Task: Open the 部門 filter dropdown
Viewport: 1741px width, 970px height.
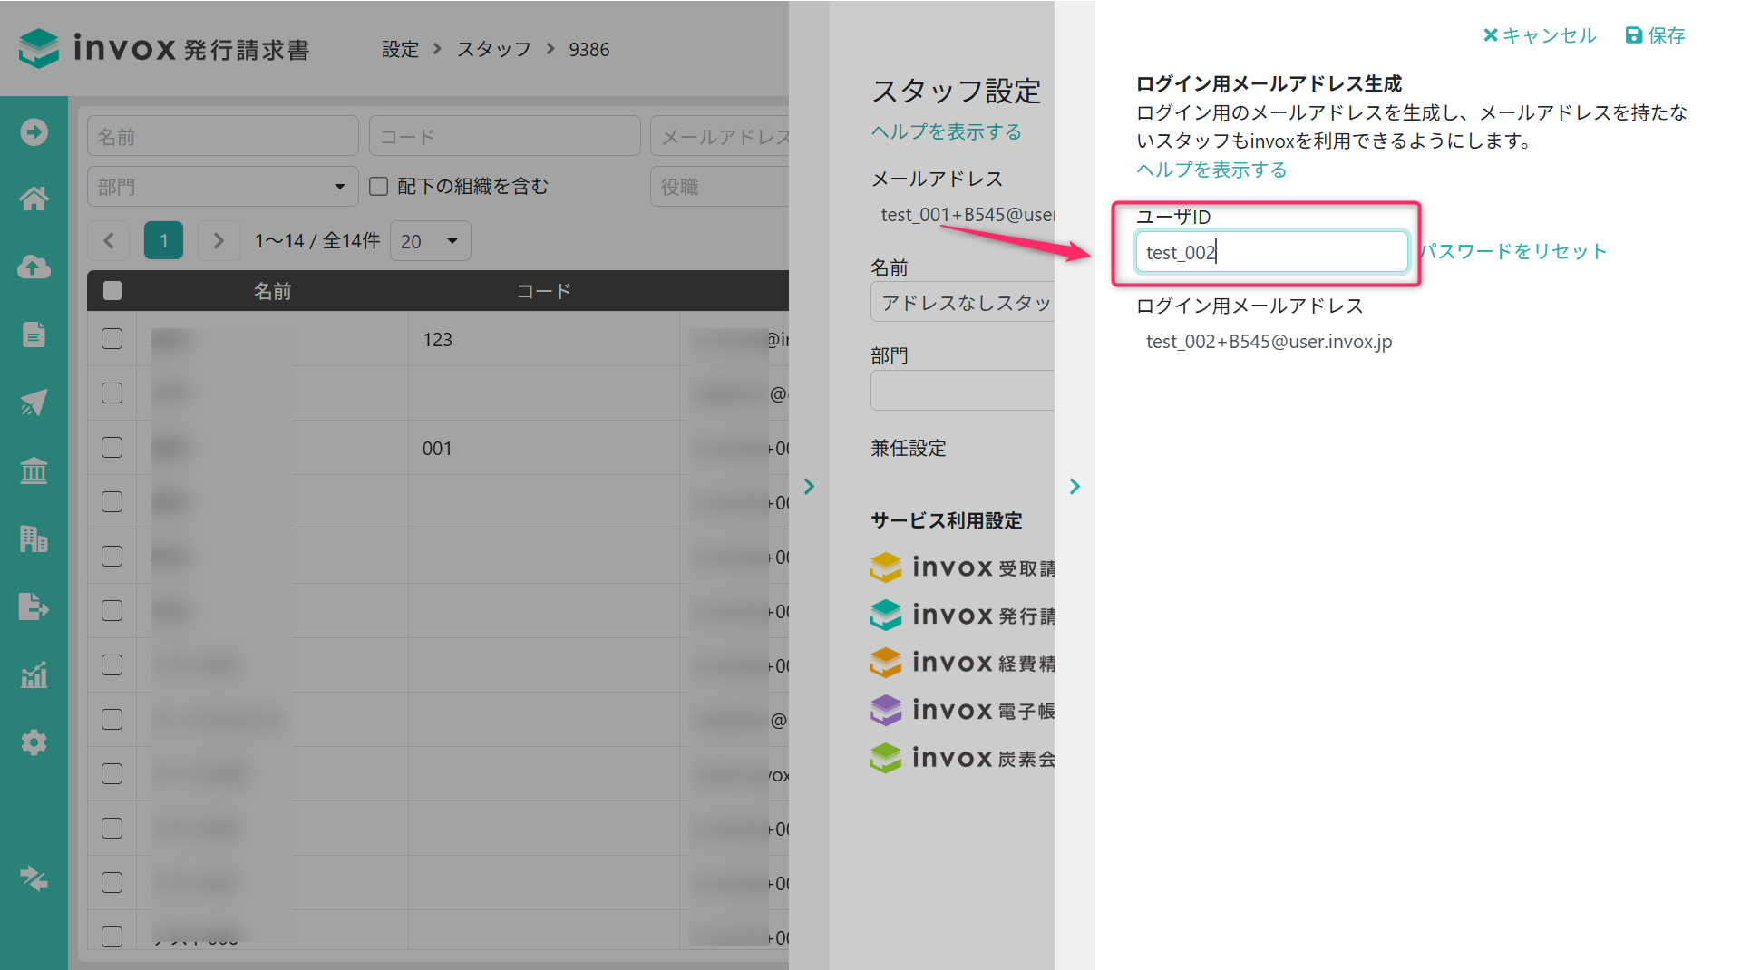Action: 222,187
